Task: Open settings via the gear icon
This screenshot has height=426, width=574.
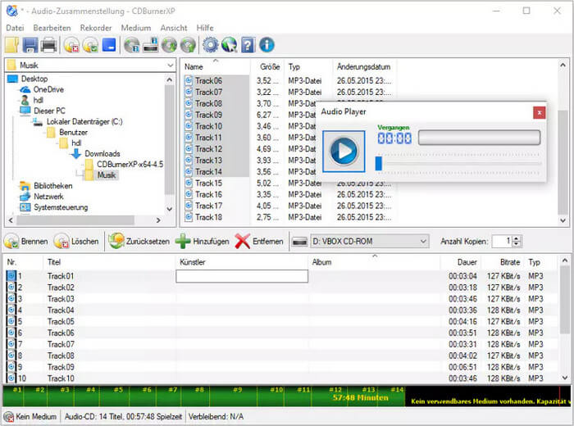Action: tap(211, 45)
